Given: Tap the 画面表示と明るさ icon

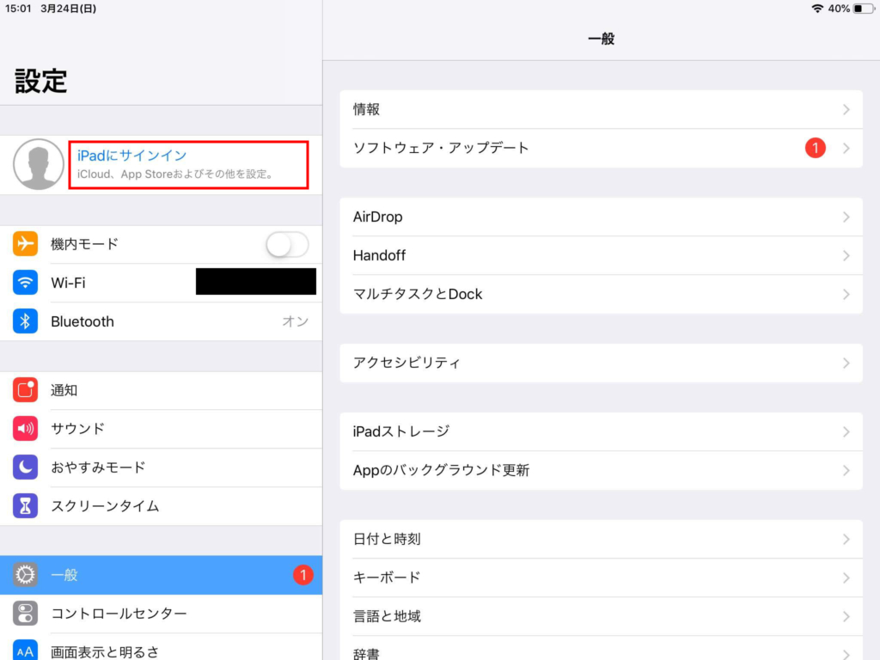Looking at the screenshot, I should click(x=26, y=651).
